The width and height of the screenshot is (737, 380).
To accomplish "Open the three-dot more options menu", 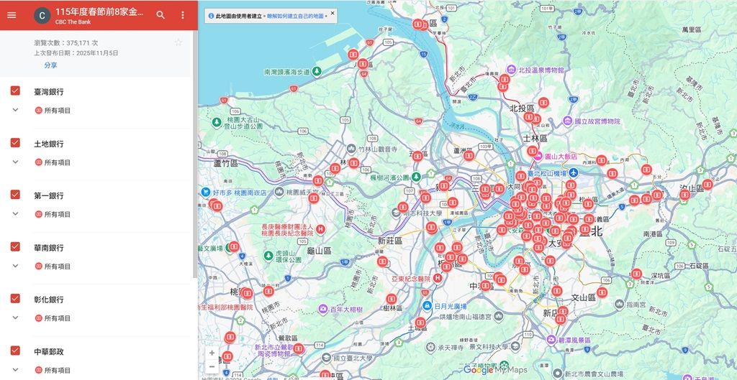I will (183, 15).
